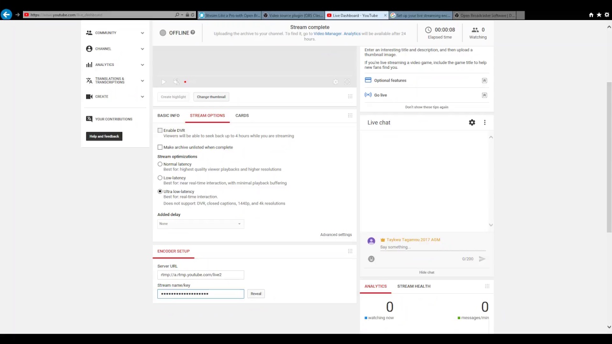This screenshot has height=344, width=612.
Task: Click the Create highlight button
Action: 173,97
